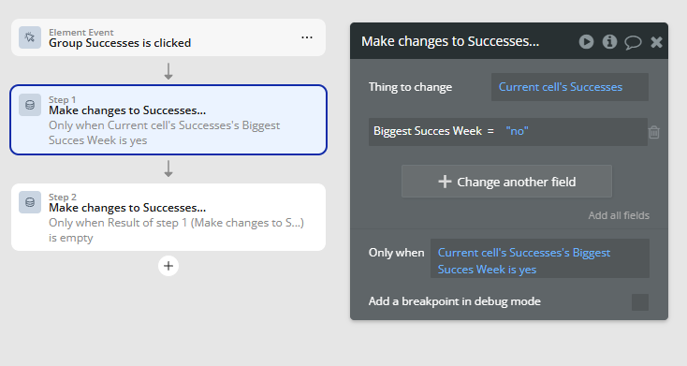Edit the Only when condition expression
The image size is (687, 366).
coord(540,260)
